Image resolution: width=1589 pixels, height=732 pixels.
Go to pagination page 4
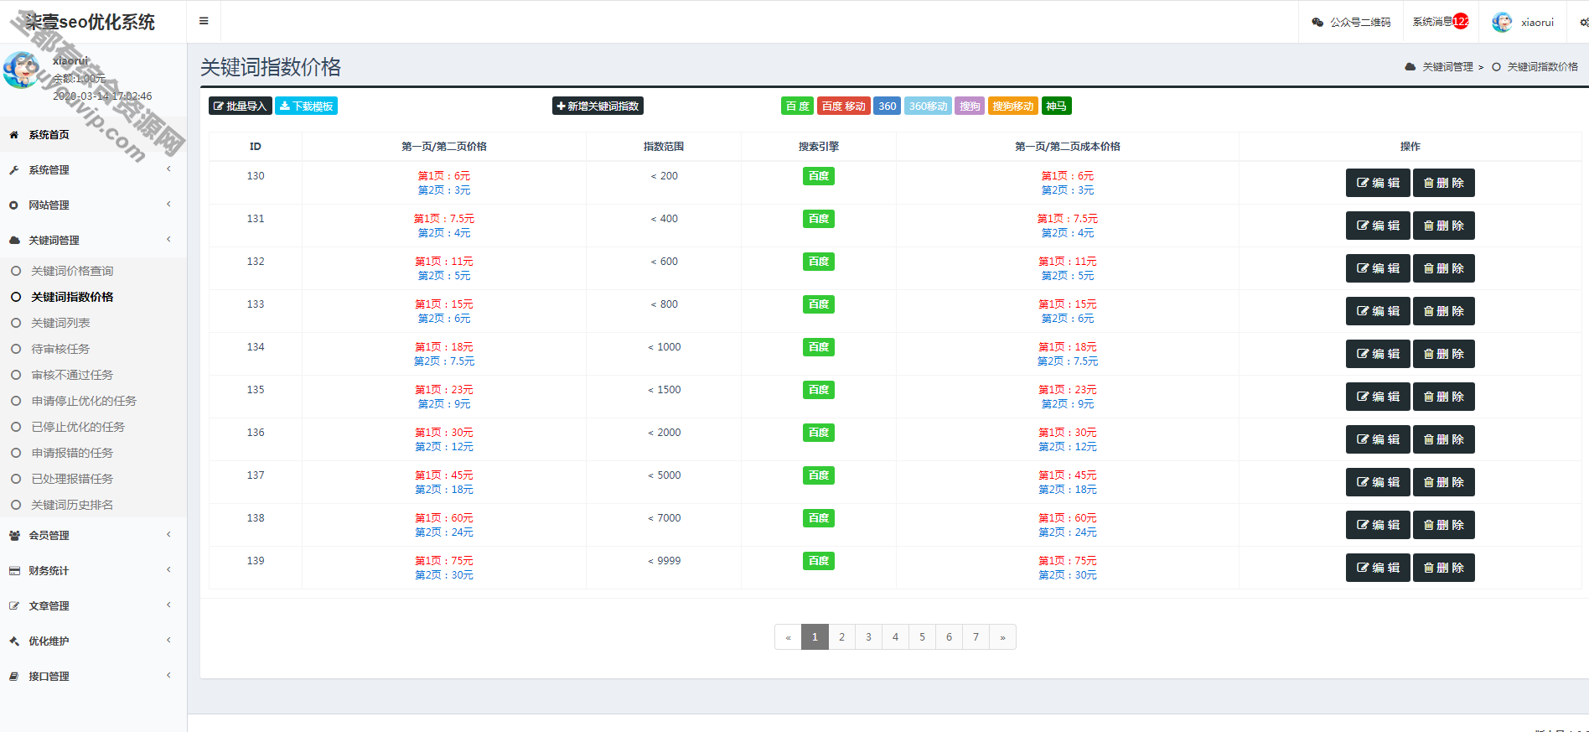pyautogui.click(x=895, y=637)
